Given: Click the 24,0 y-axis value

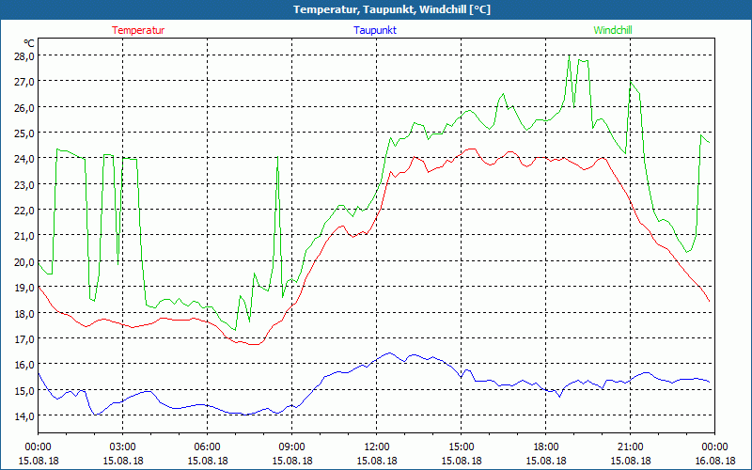Looking at the screenshot, I should click(24, 159).
